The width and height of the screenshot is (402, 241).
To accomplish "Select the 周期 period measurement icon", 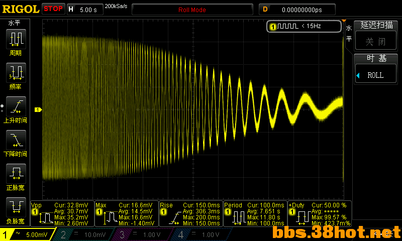I will point(16,39).
